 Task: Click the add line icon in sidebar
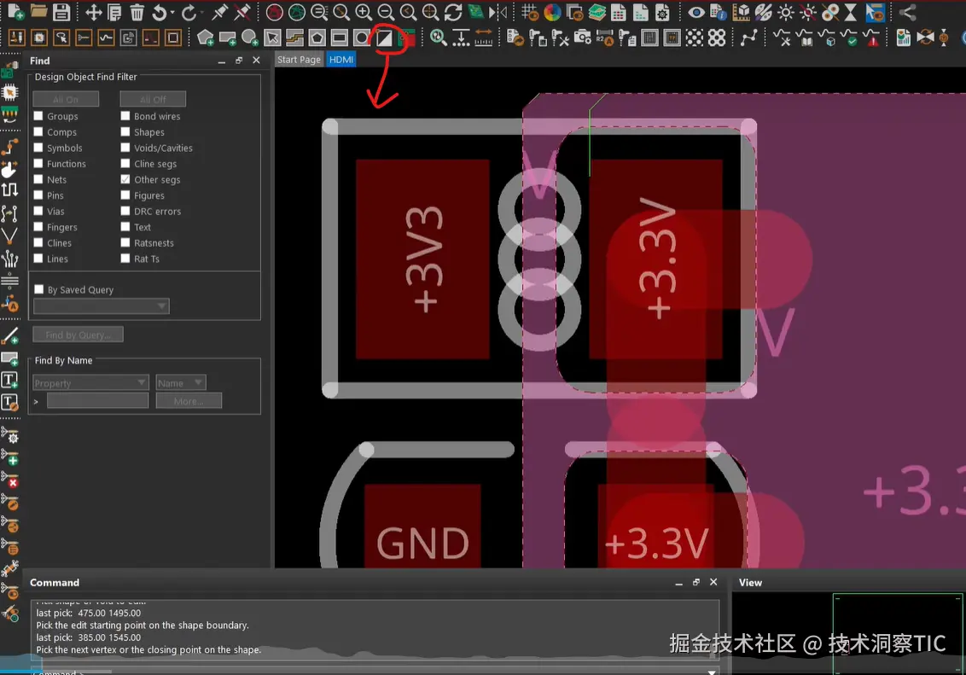(10, 336)
